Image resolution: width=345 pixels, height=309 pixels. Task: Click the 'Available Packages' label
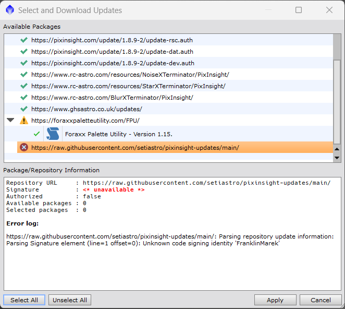pos(32,27)
